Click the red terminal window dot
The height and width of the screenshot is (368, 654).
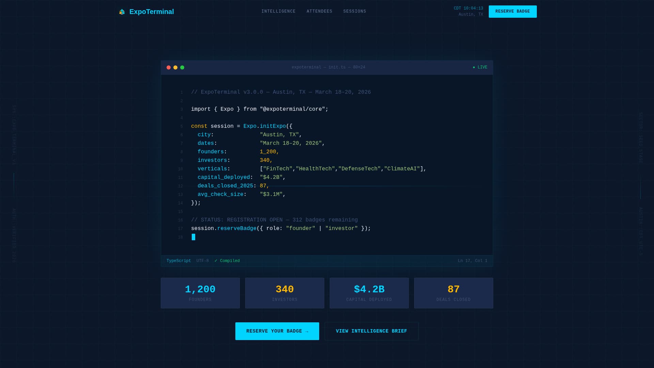[169, 67]
